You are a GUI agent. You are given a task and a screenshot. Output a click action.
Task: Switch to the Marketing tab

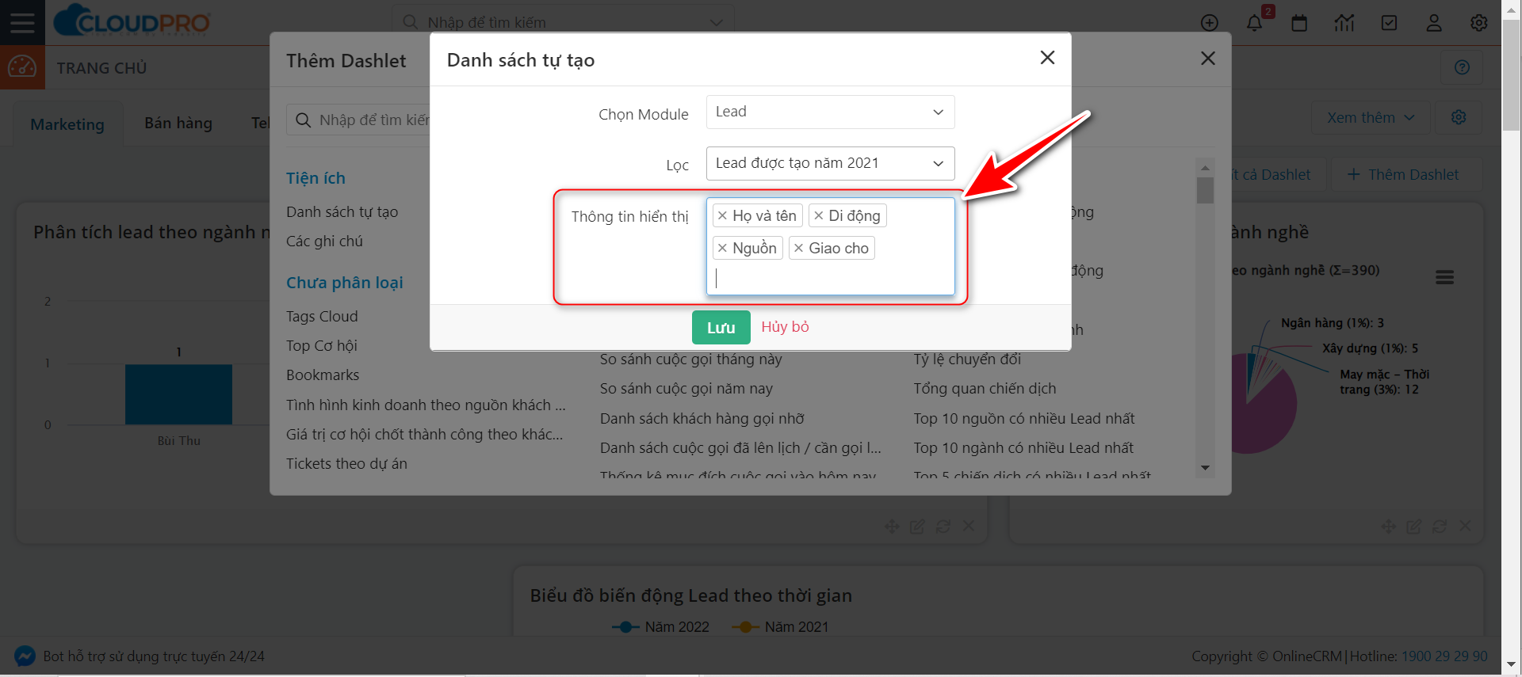click(x=67, y=124)
